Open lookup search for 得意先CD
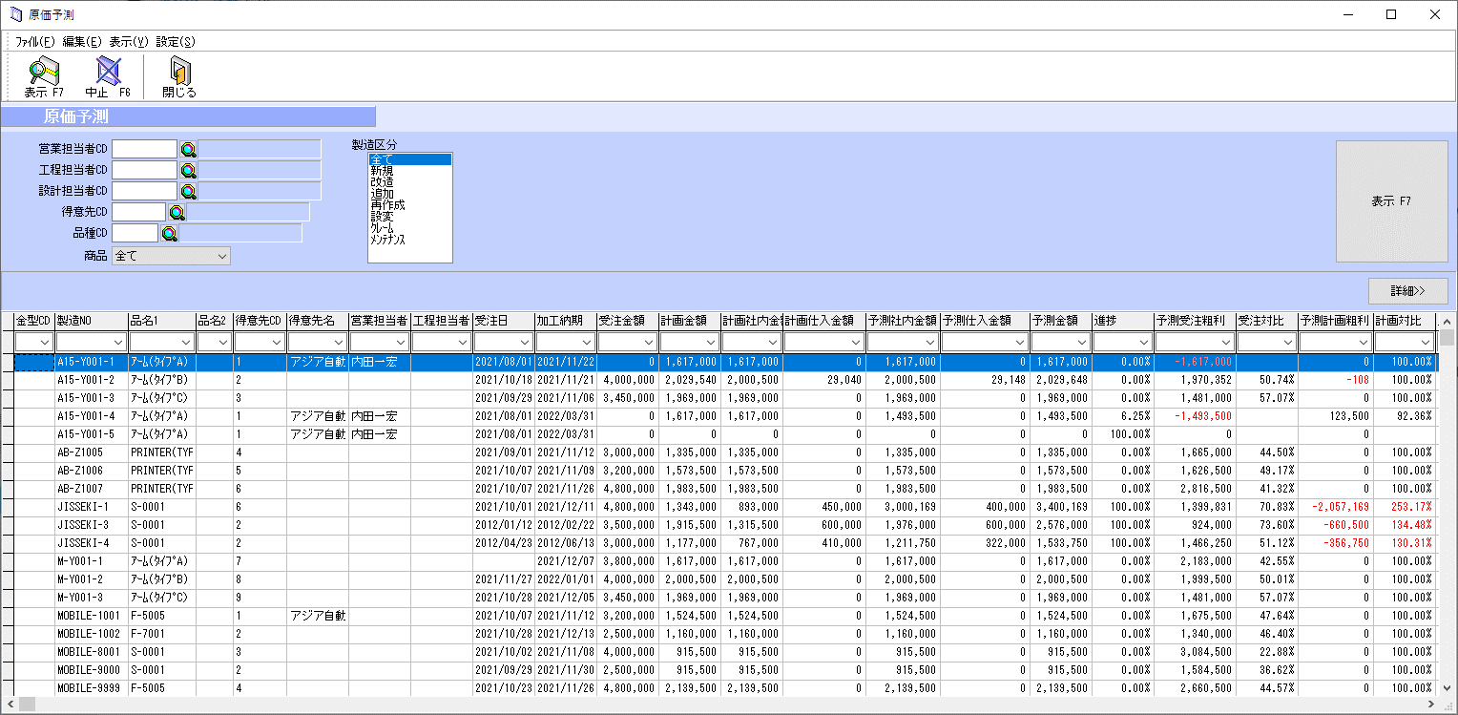 point(177,212)
